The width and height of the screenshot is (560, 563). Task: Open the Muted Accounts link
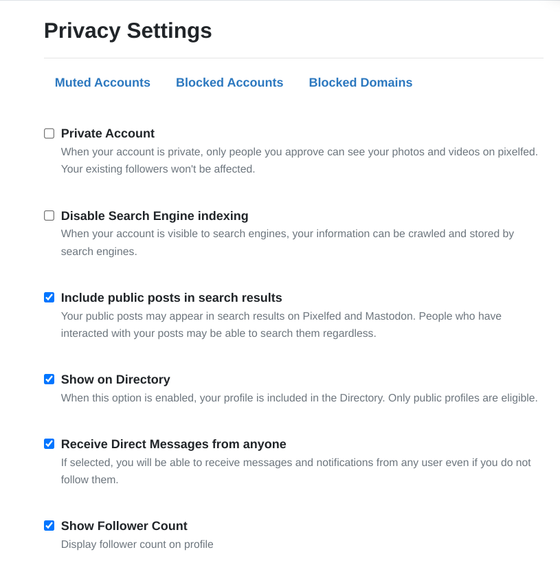(102, 82)
